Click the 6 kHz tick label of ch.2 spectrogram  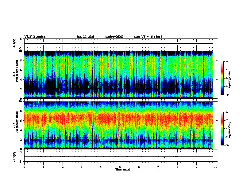point(21,121)
